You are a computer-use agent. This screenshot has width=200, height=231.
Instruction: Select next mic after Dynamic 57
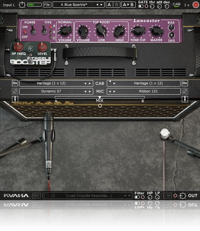point(90,91)
